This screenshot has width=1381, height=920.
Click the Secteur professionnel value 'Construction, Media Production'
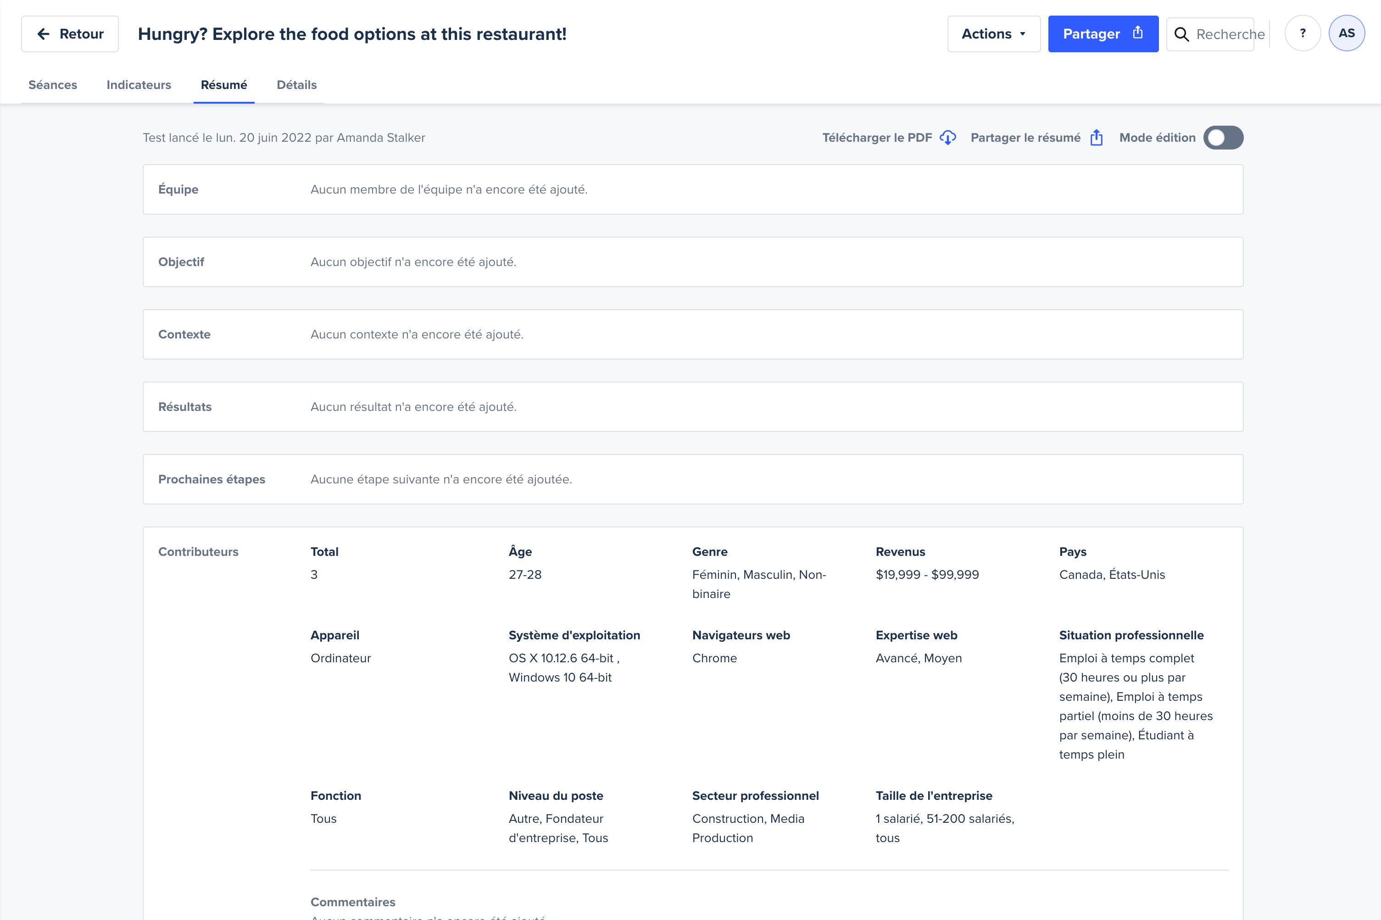click(748, 828)
